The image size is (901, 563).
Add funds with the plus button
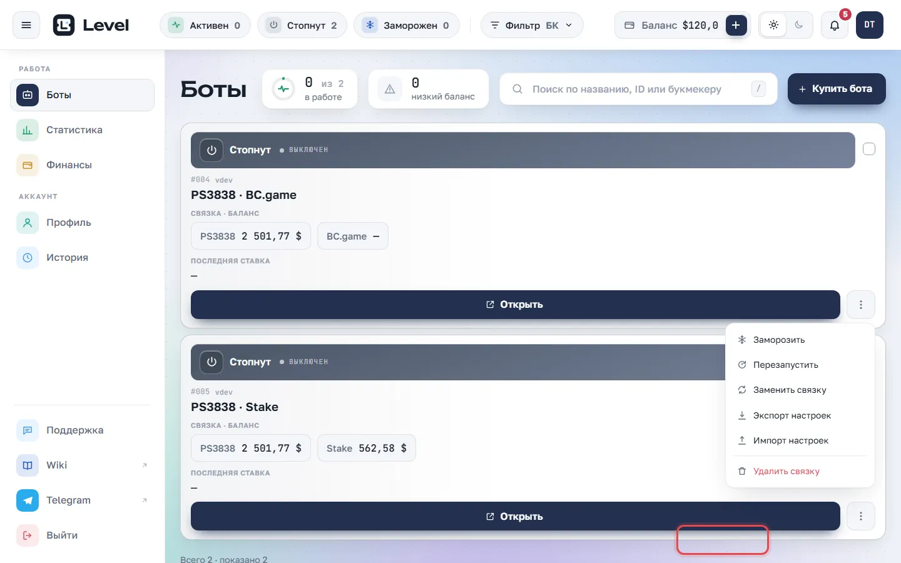tap(736, 25)
